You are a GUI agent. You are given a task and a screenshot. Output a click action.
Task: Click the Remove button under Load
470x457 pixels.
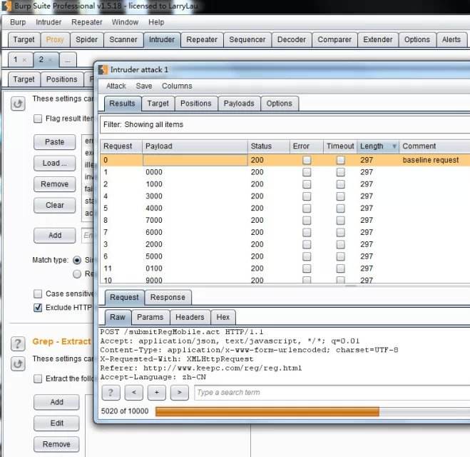tap(54, 184)
